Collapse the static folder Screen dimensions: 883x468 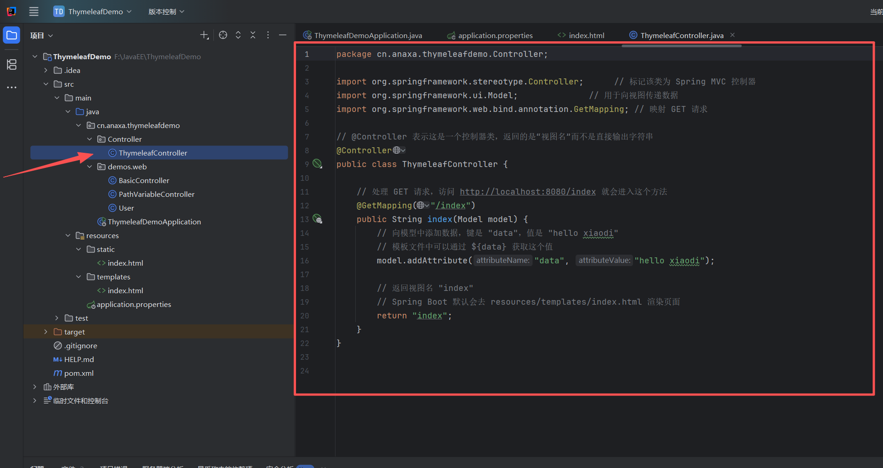(78, 249)
